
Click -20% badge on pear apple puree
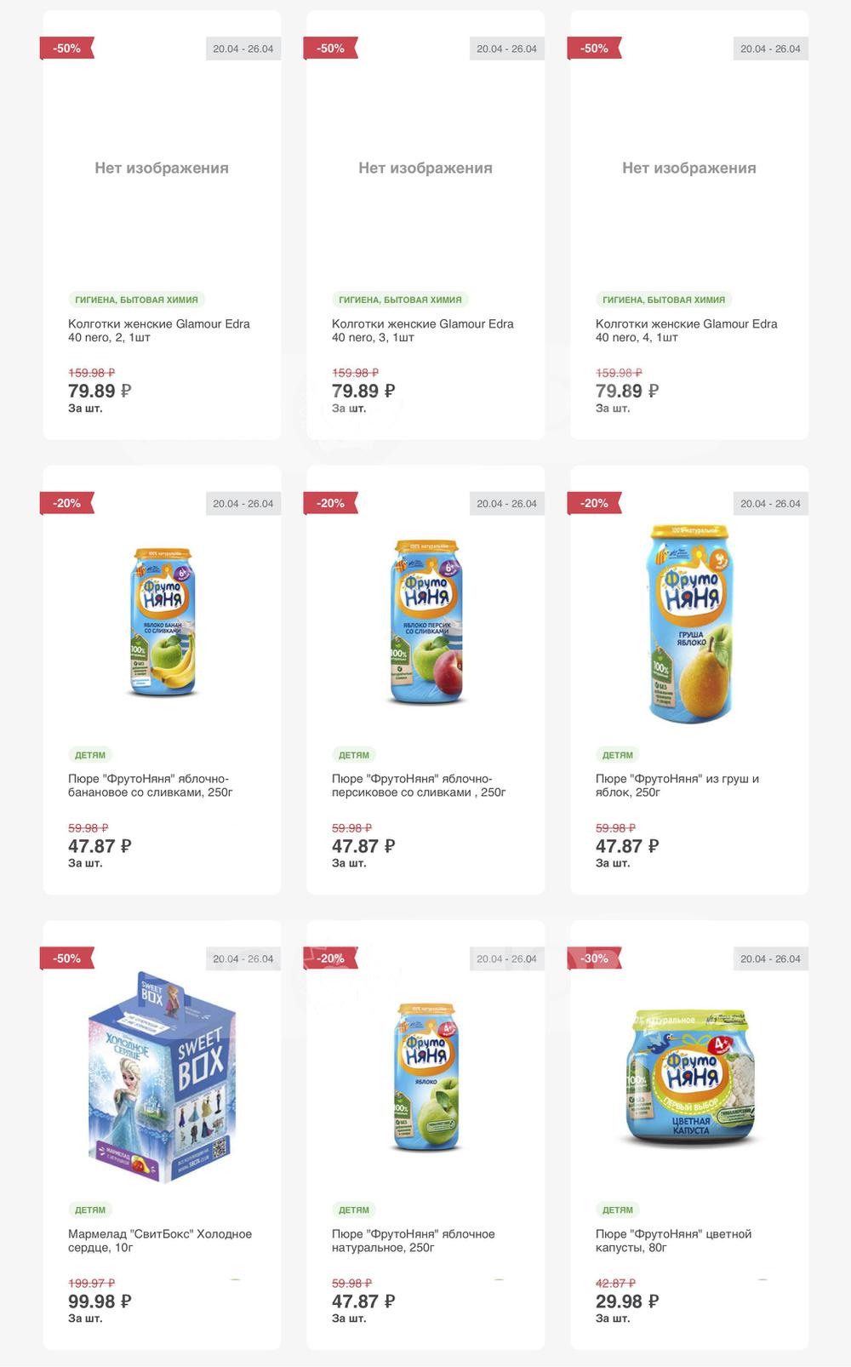pyautogui.click(x=594, y=503)
